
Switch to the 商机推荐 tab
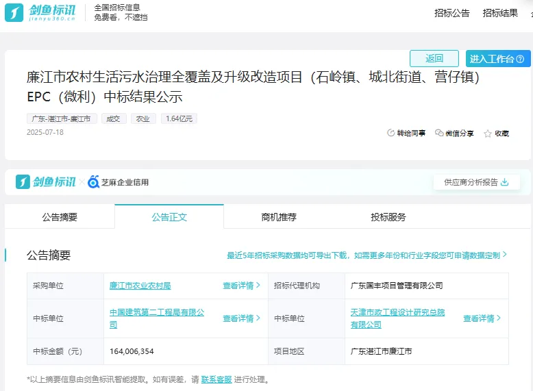(x=279, y=217)
